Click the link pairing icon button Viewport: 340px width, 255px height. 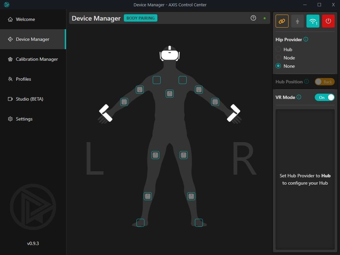tap(282, 21)
